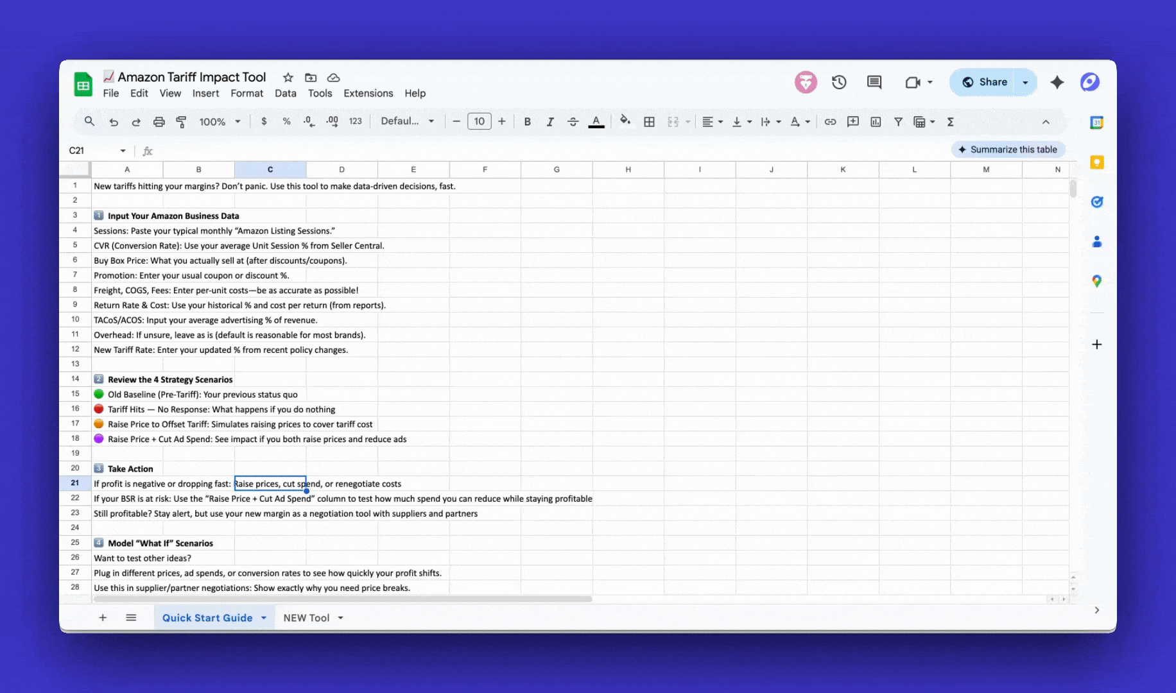Open Contacts side panel
The width and height of the screenshot is (1176, 693).
click(x=1097, y=242)
